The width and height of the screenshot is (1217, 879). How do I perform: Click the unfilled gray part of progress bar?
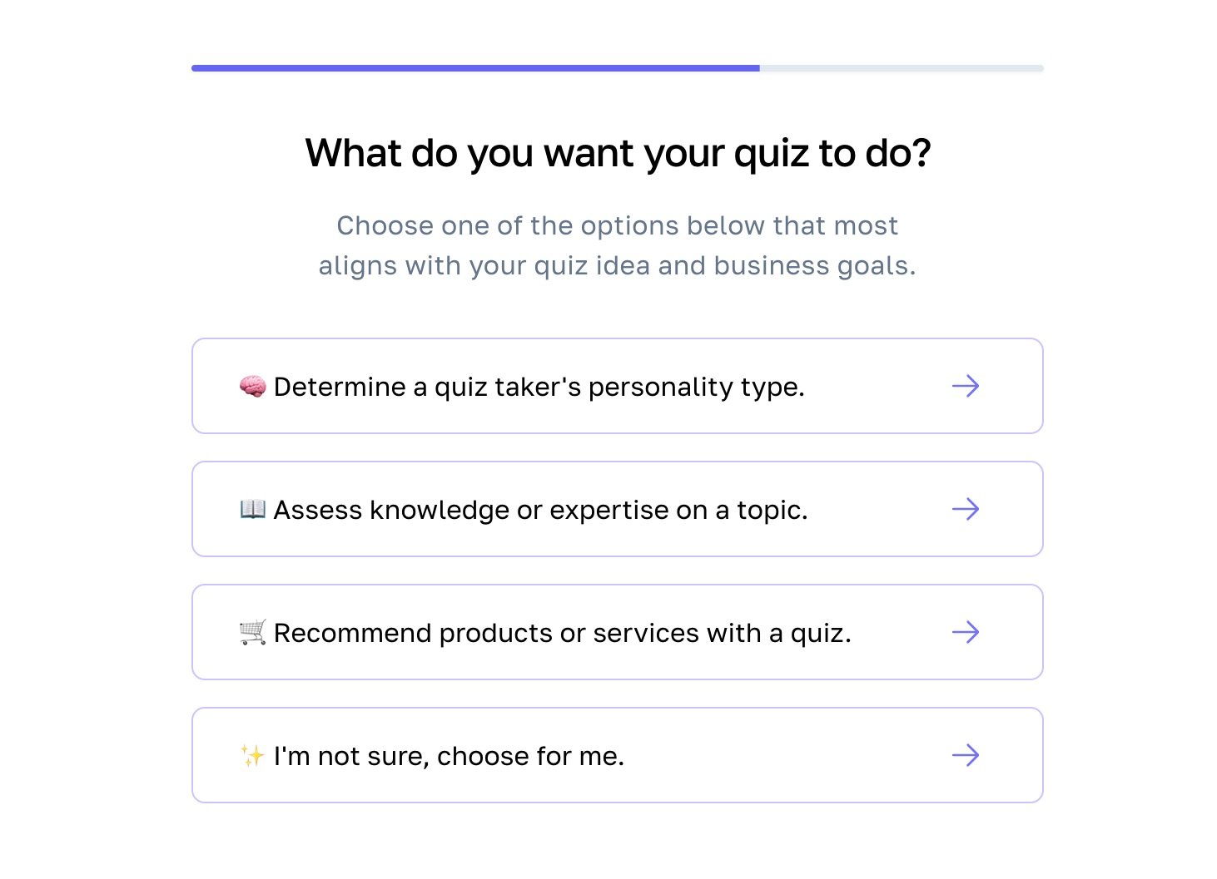click(x=901, y=68)
